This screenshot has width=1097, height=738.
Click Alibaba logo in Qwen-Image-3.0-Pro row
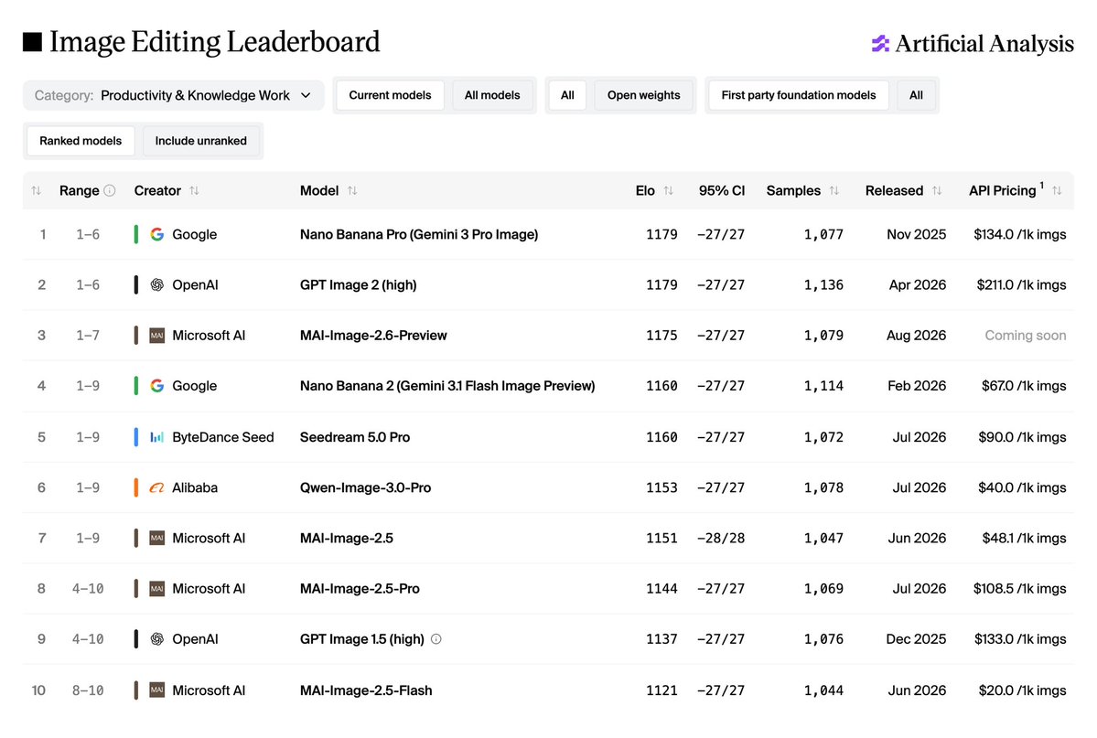tap(156, 487)
